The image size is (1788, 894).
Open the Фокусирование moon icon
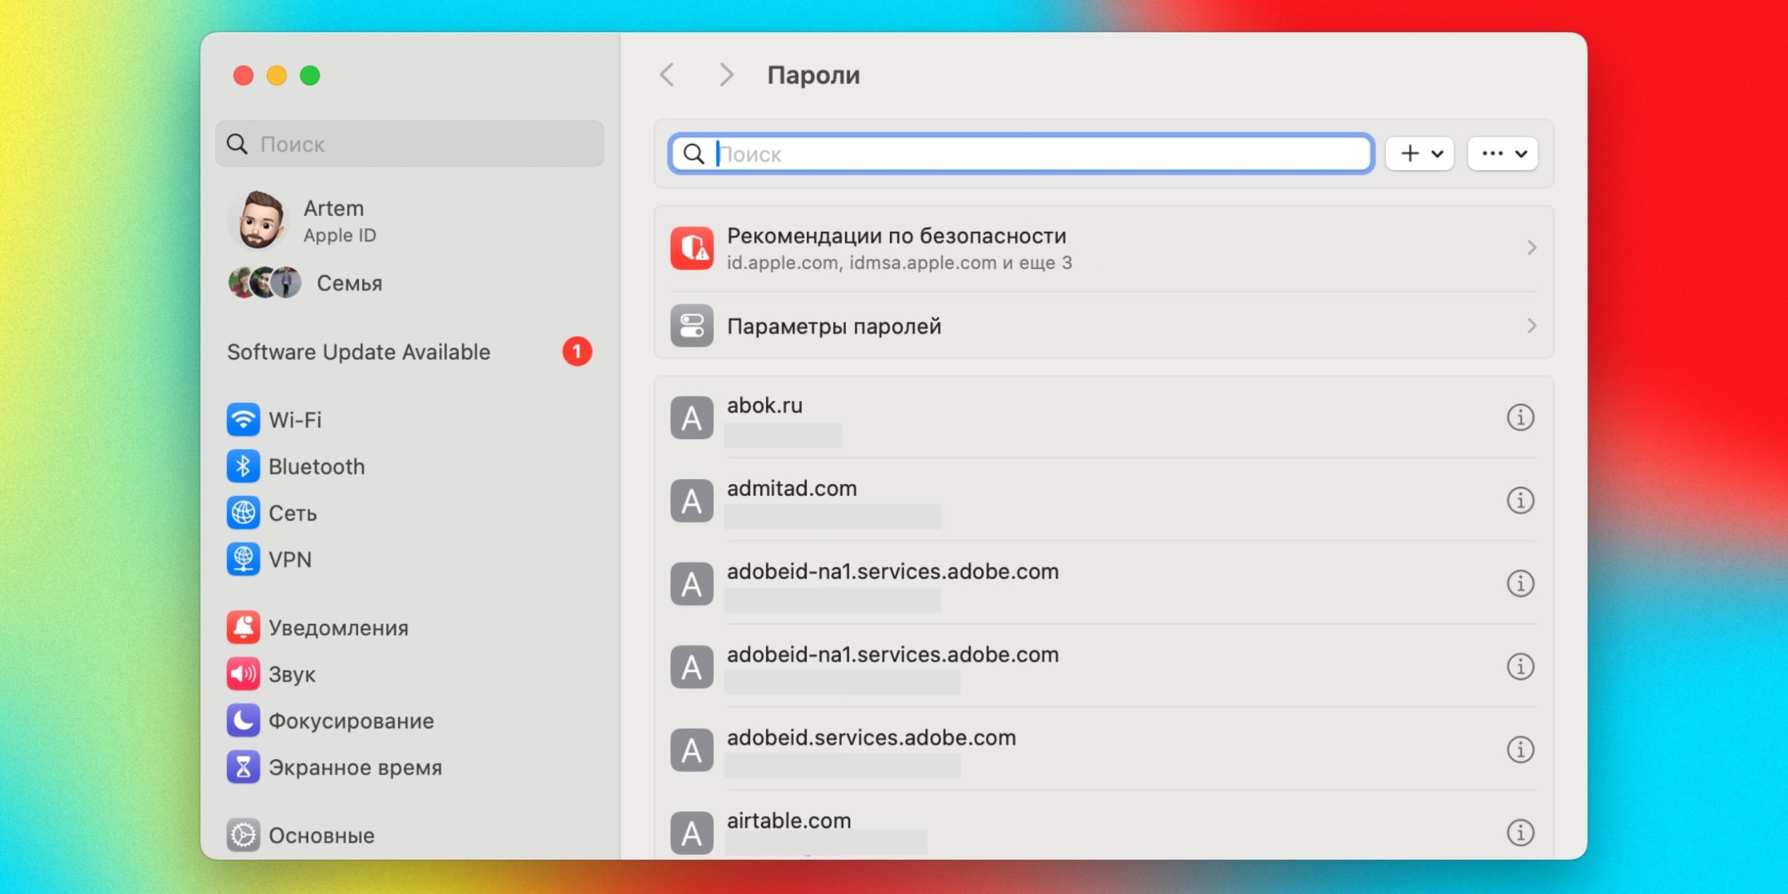(x=243, y=721)
